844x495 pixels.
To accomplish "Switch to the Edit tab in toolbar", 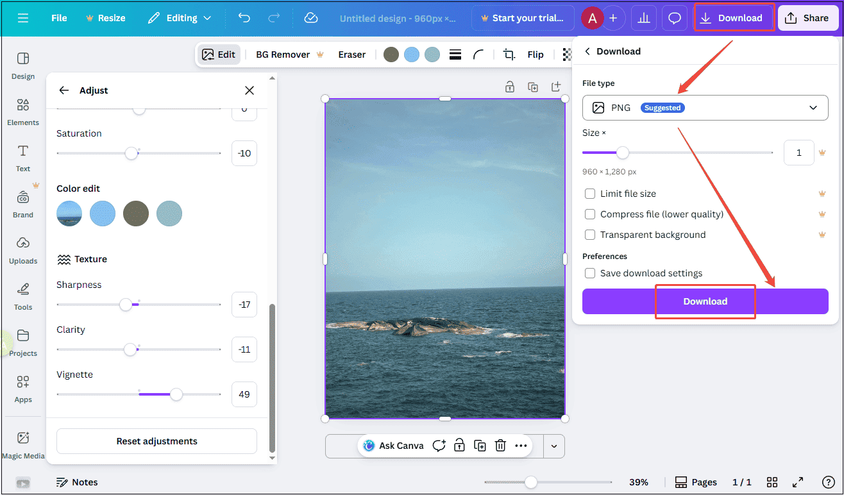I will (219, 55).
